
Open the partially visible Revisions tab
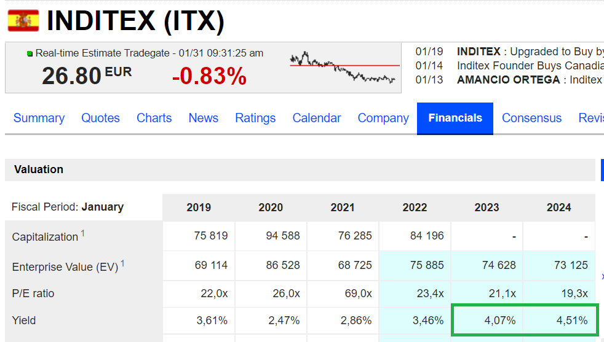tap(591, 118)
